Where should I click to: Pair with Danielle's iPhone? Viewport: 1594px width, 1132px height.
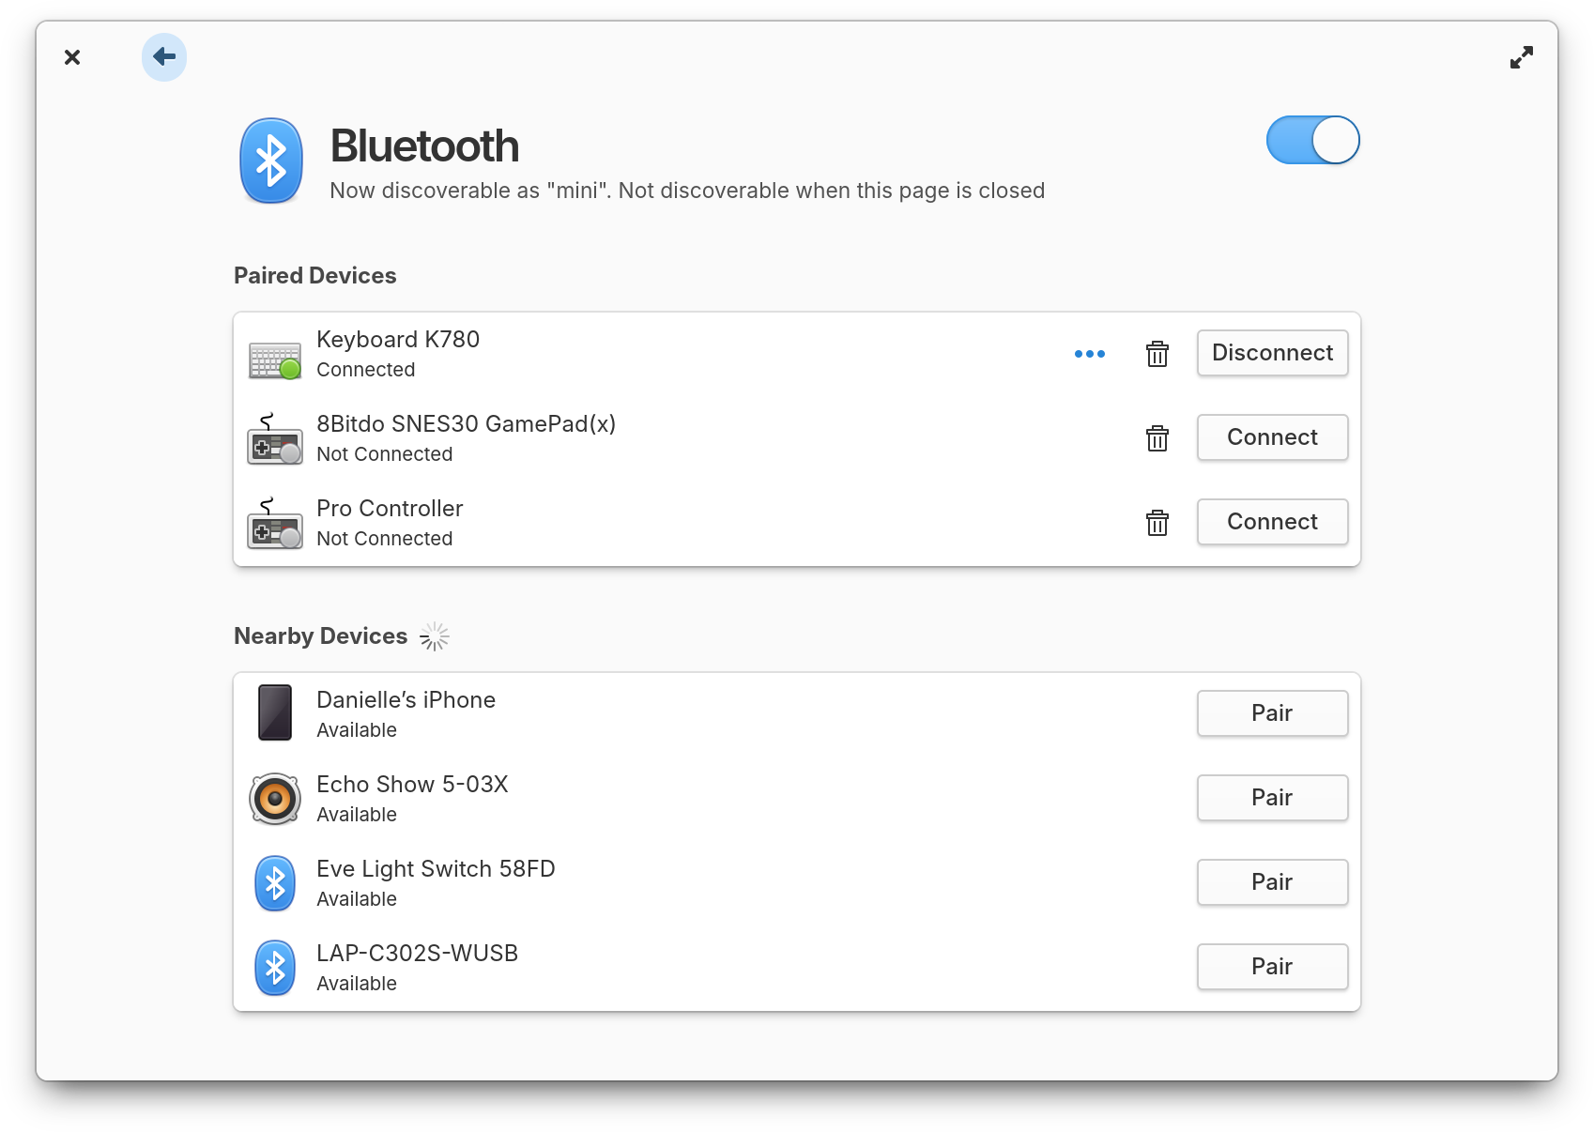1272,713
